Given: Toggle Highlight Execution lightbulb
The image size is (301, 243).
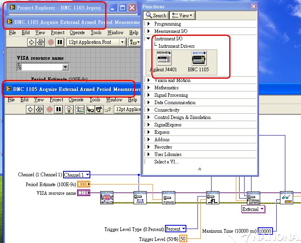Looking at the screenshot, I should click(69, 109).
